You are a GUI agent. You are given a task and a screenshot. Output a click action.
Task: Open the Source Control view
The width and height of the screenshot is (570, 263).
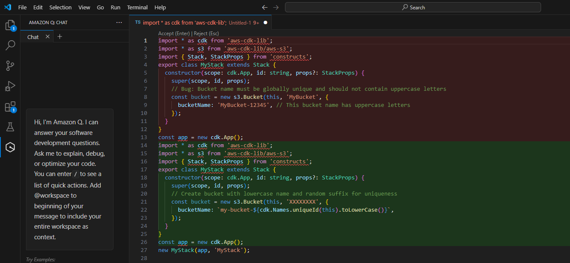coord(10,66)
